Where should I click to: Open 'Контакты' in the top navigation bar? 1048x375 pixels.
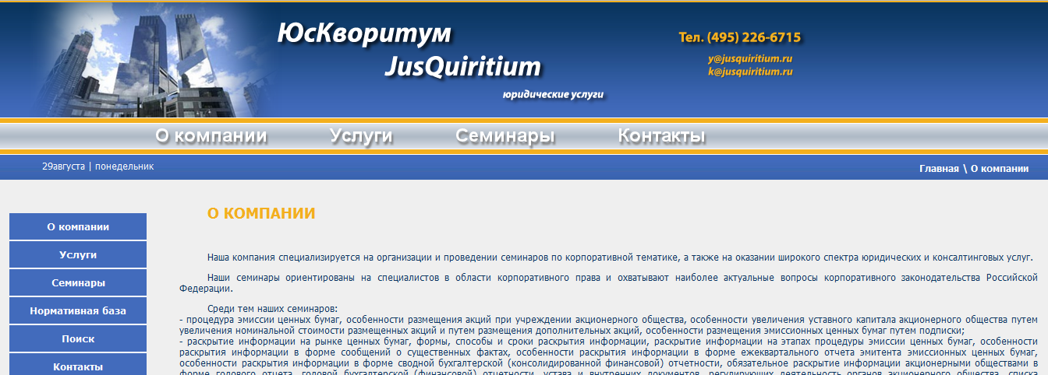tap(661, 136)
